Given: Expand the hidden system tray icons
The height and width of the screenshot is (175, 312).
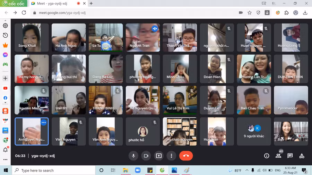Looking at the screenshot, I should (x=246, y=171).
